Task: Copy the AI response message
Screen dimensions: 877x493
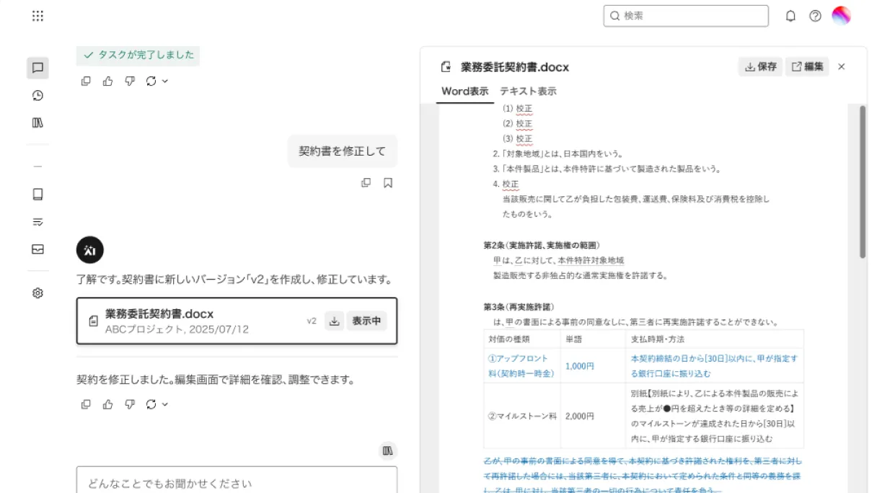Action: click(86, 81)
